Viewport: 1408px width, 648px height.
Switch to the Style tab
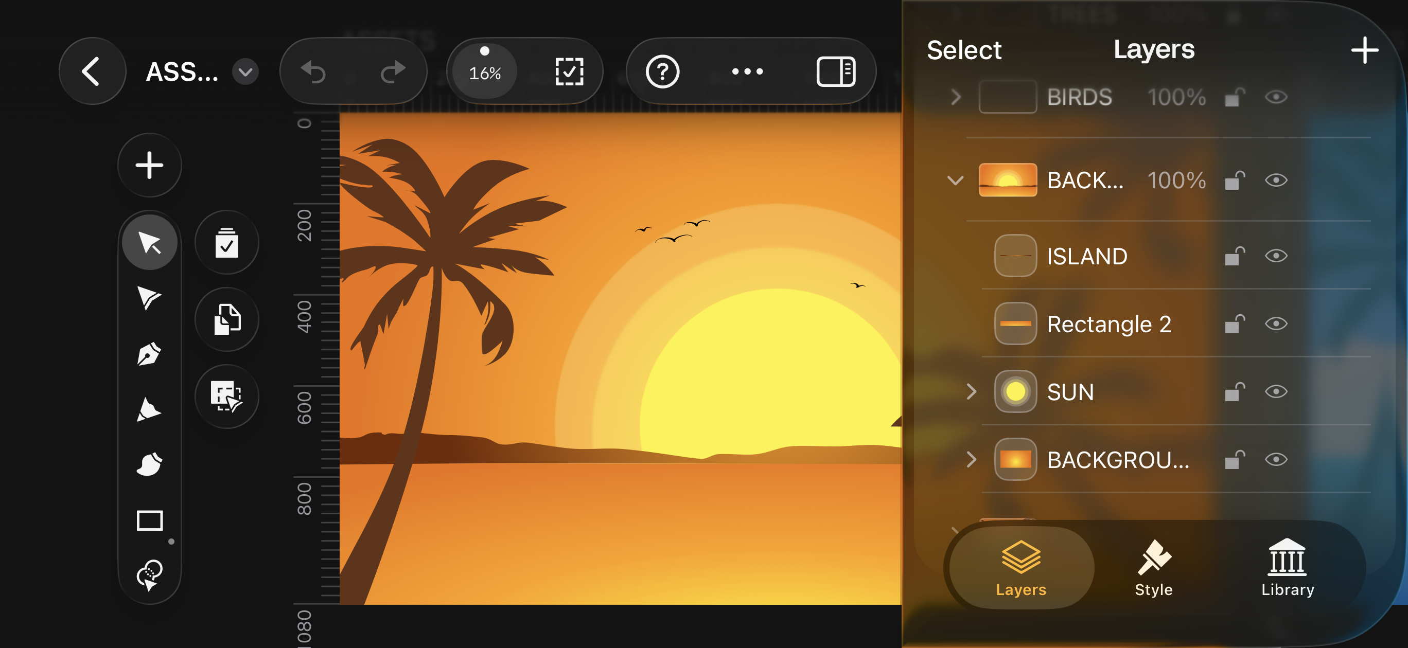(1153, 568)
